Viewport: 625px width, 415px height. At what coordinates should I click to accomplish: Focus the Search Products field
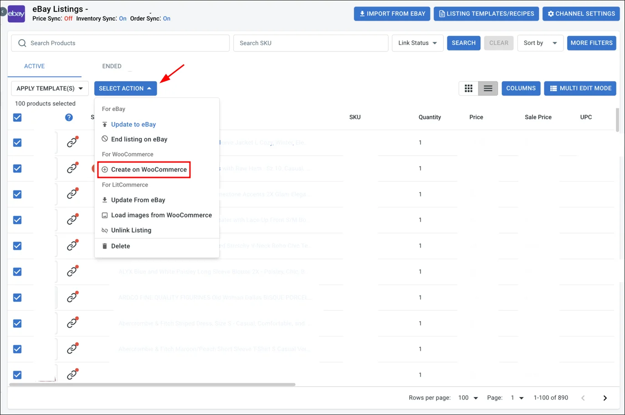click(120, 43)
